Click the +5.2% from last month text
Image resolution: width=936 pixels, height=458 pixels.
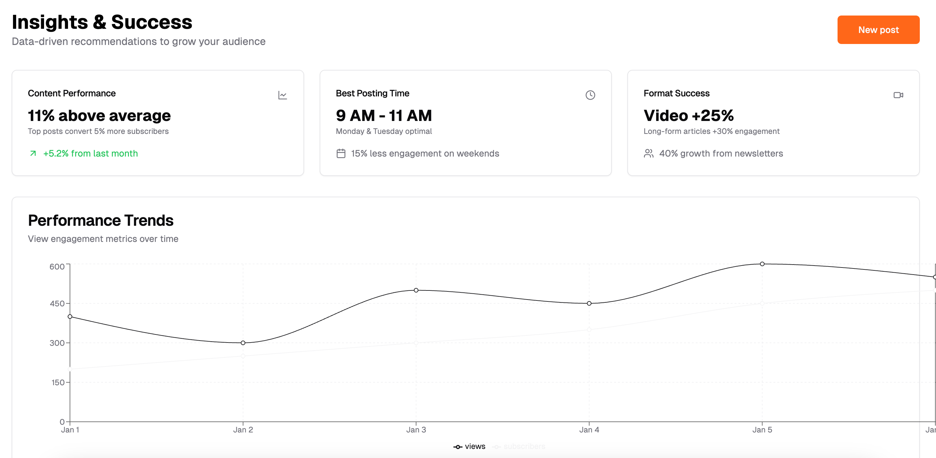[90, 154]
